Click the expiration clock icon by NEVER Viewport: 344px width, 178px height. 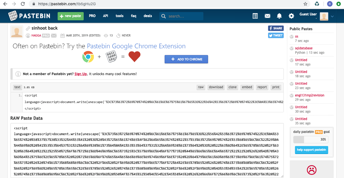point(118,36)
